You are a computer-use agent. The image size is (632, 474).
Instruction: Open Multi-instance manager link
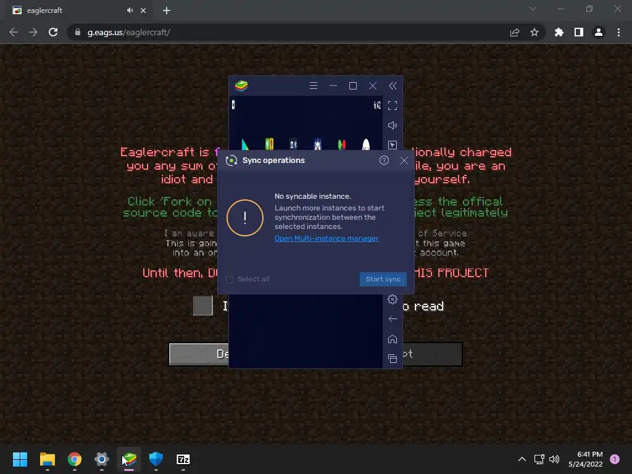[x=326, y=238]
